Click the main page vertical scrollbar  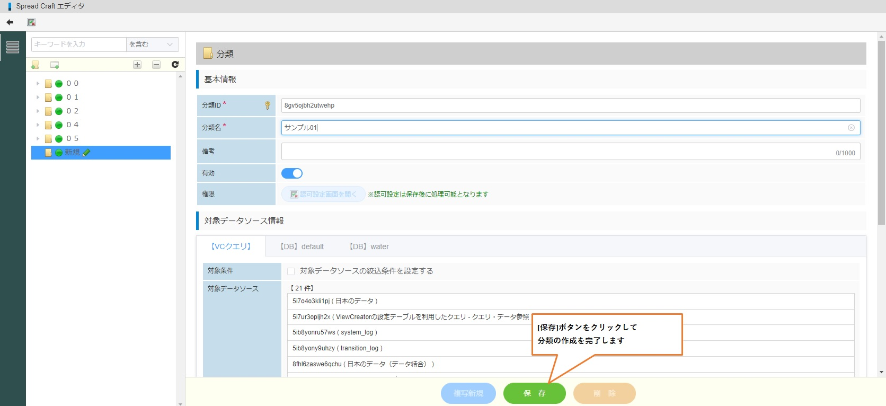881,133
